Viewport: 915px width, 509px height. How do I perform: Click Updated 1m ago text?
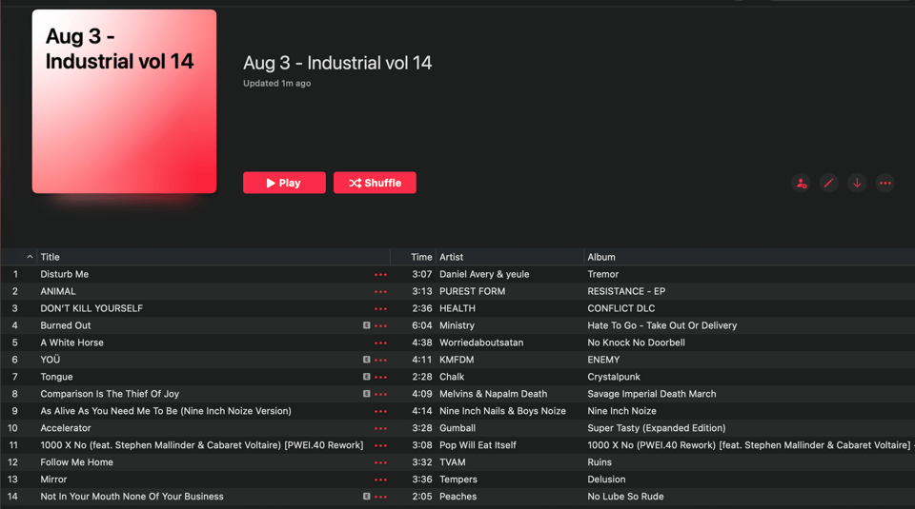[277, 84]
